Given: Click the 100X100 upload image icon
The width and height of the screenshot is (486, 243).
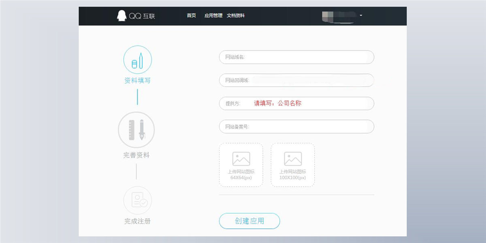Looking at the screenshot, I should (x=293, y=159).
